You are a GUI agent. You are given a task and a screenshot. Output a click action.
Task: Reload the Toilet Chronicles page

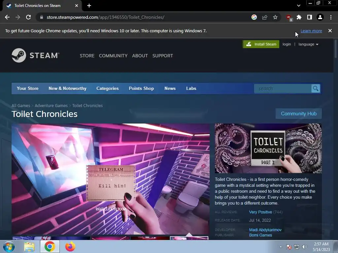pyautogui.click(x=28, y=17)
